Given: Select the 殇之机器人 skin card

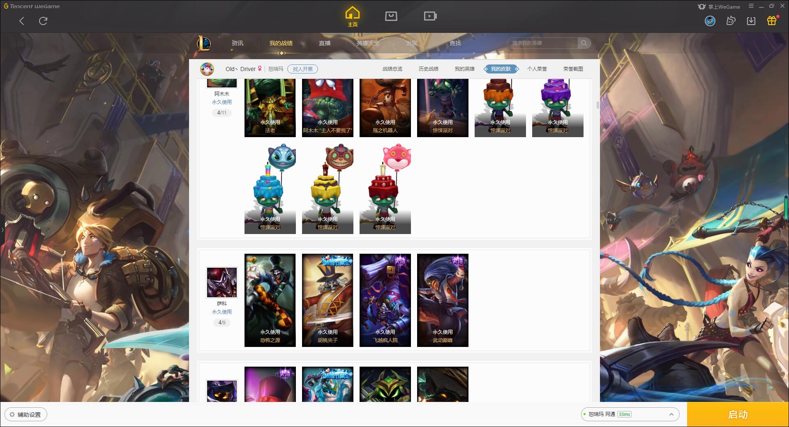Looking at the screenshot, I should click(385, 108).
